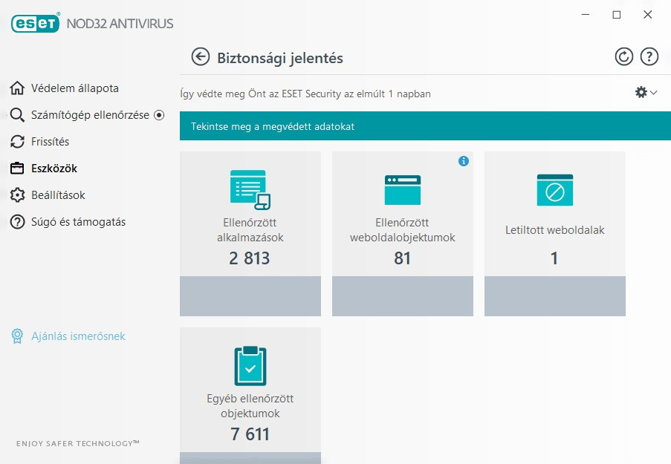Screen dimensions: 671x464
Task: Select the 7 611 other objects count
Action: tap(250, 434)
